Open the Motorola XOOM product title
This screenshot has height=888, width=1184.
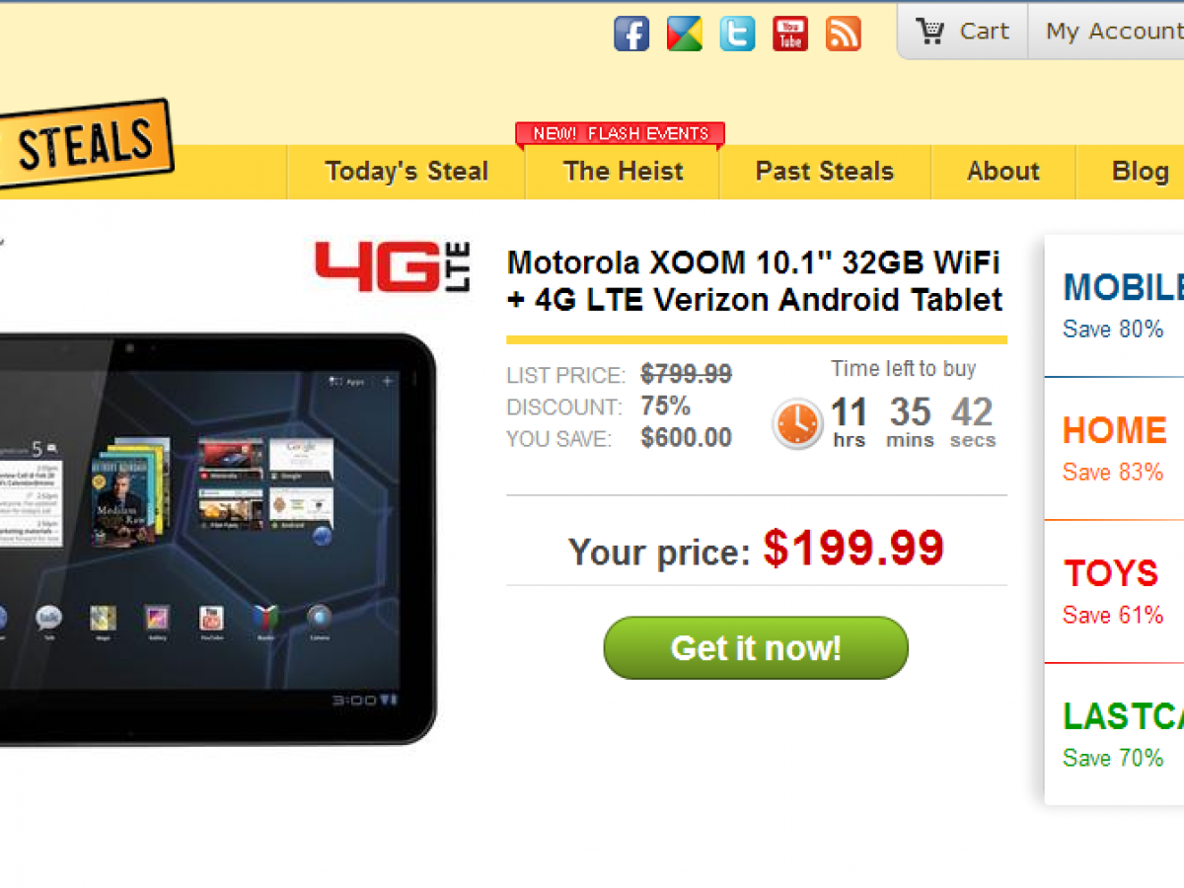tap(755, 280)
